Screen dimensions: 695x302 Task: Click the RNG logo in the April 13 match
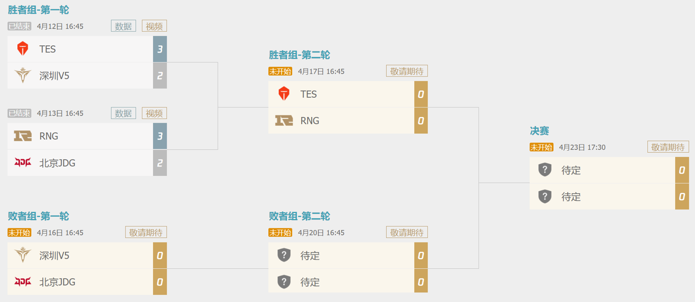pyautogui.click(x=23, y=136)
